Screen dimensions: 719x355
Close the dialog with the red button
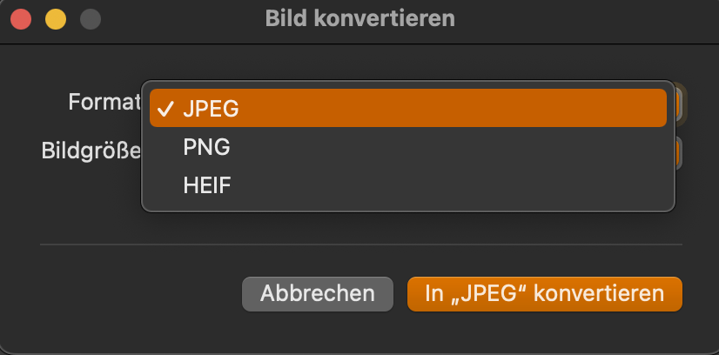[x=20, y=18]
